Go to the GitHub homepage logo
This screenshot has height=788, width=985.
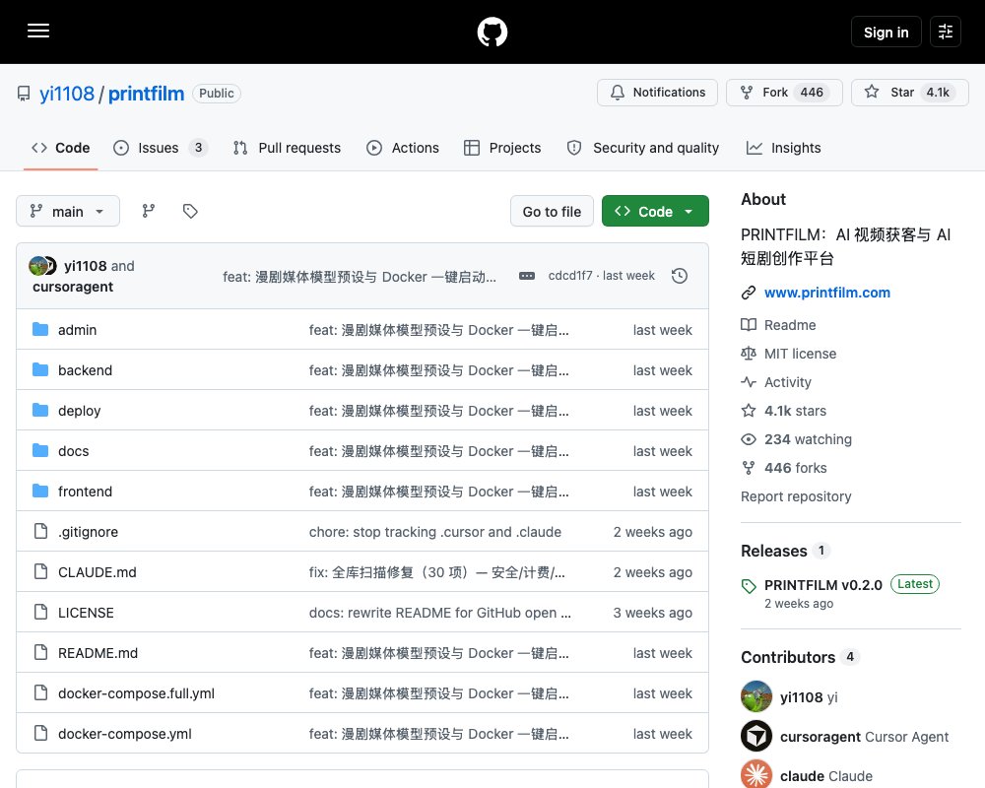(x=492, y=32)
